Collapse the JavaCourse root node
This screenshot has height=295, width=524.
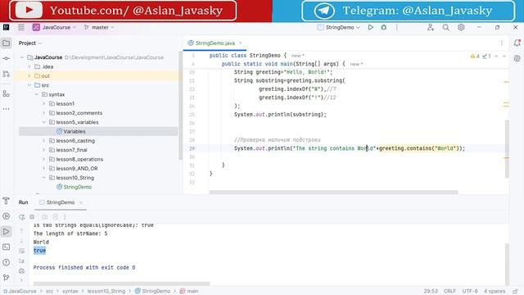[x=22, y=57]
